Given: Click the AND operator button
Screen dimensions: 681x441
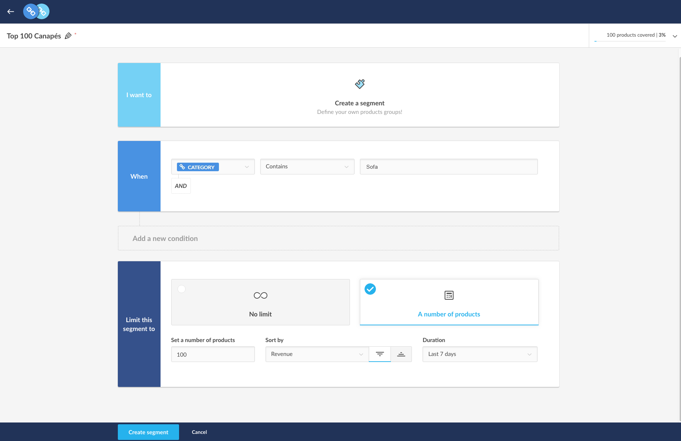Looking at the screenshot, I should pyautogui.click(x=181, y=186).
